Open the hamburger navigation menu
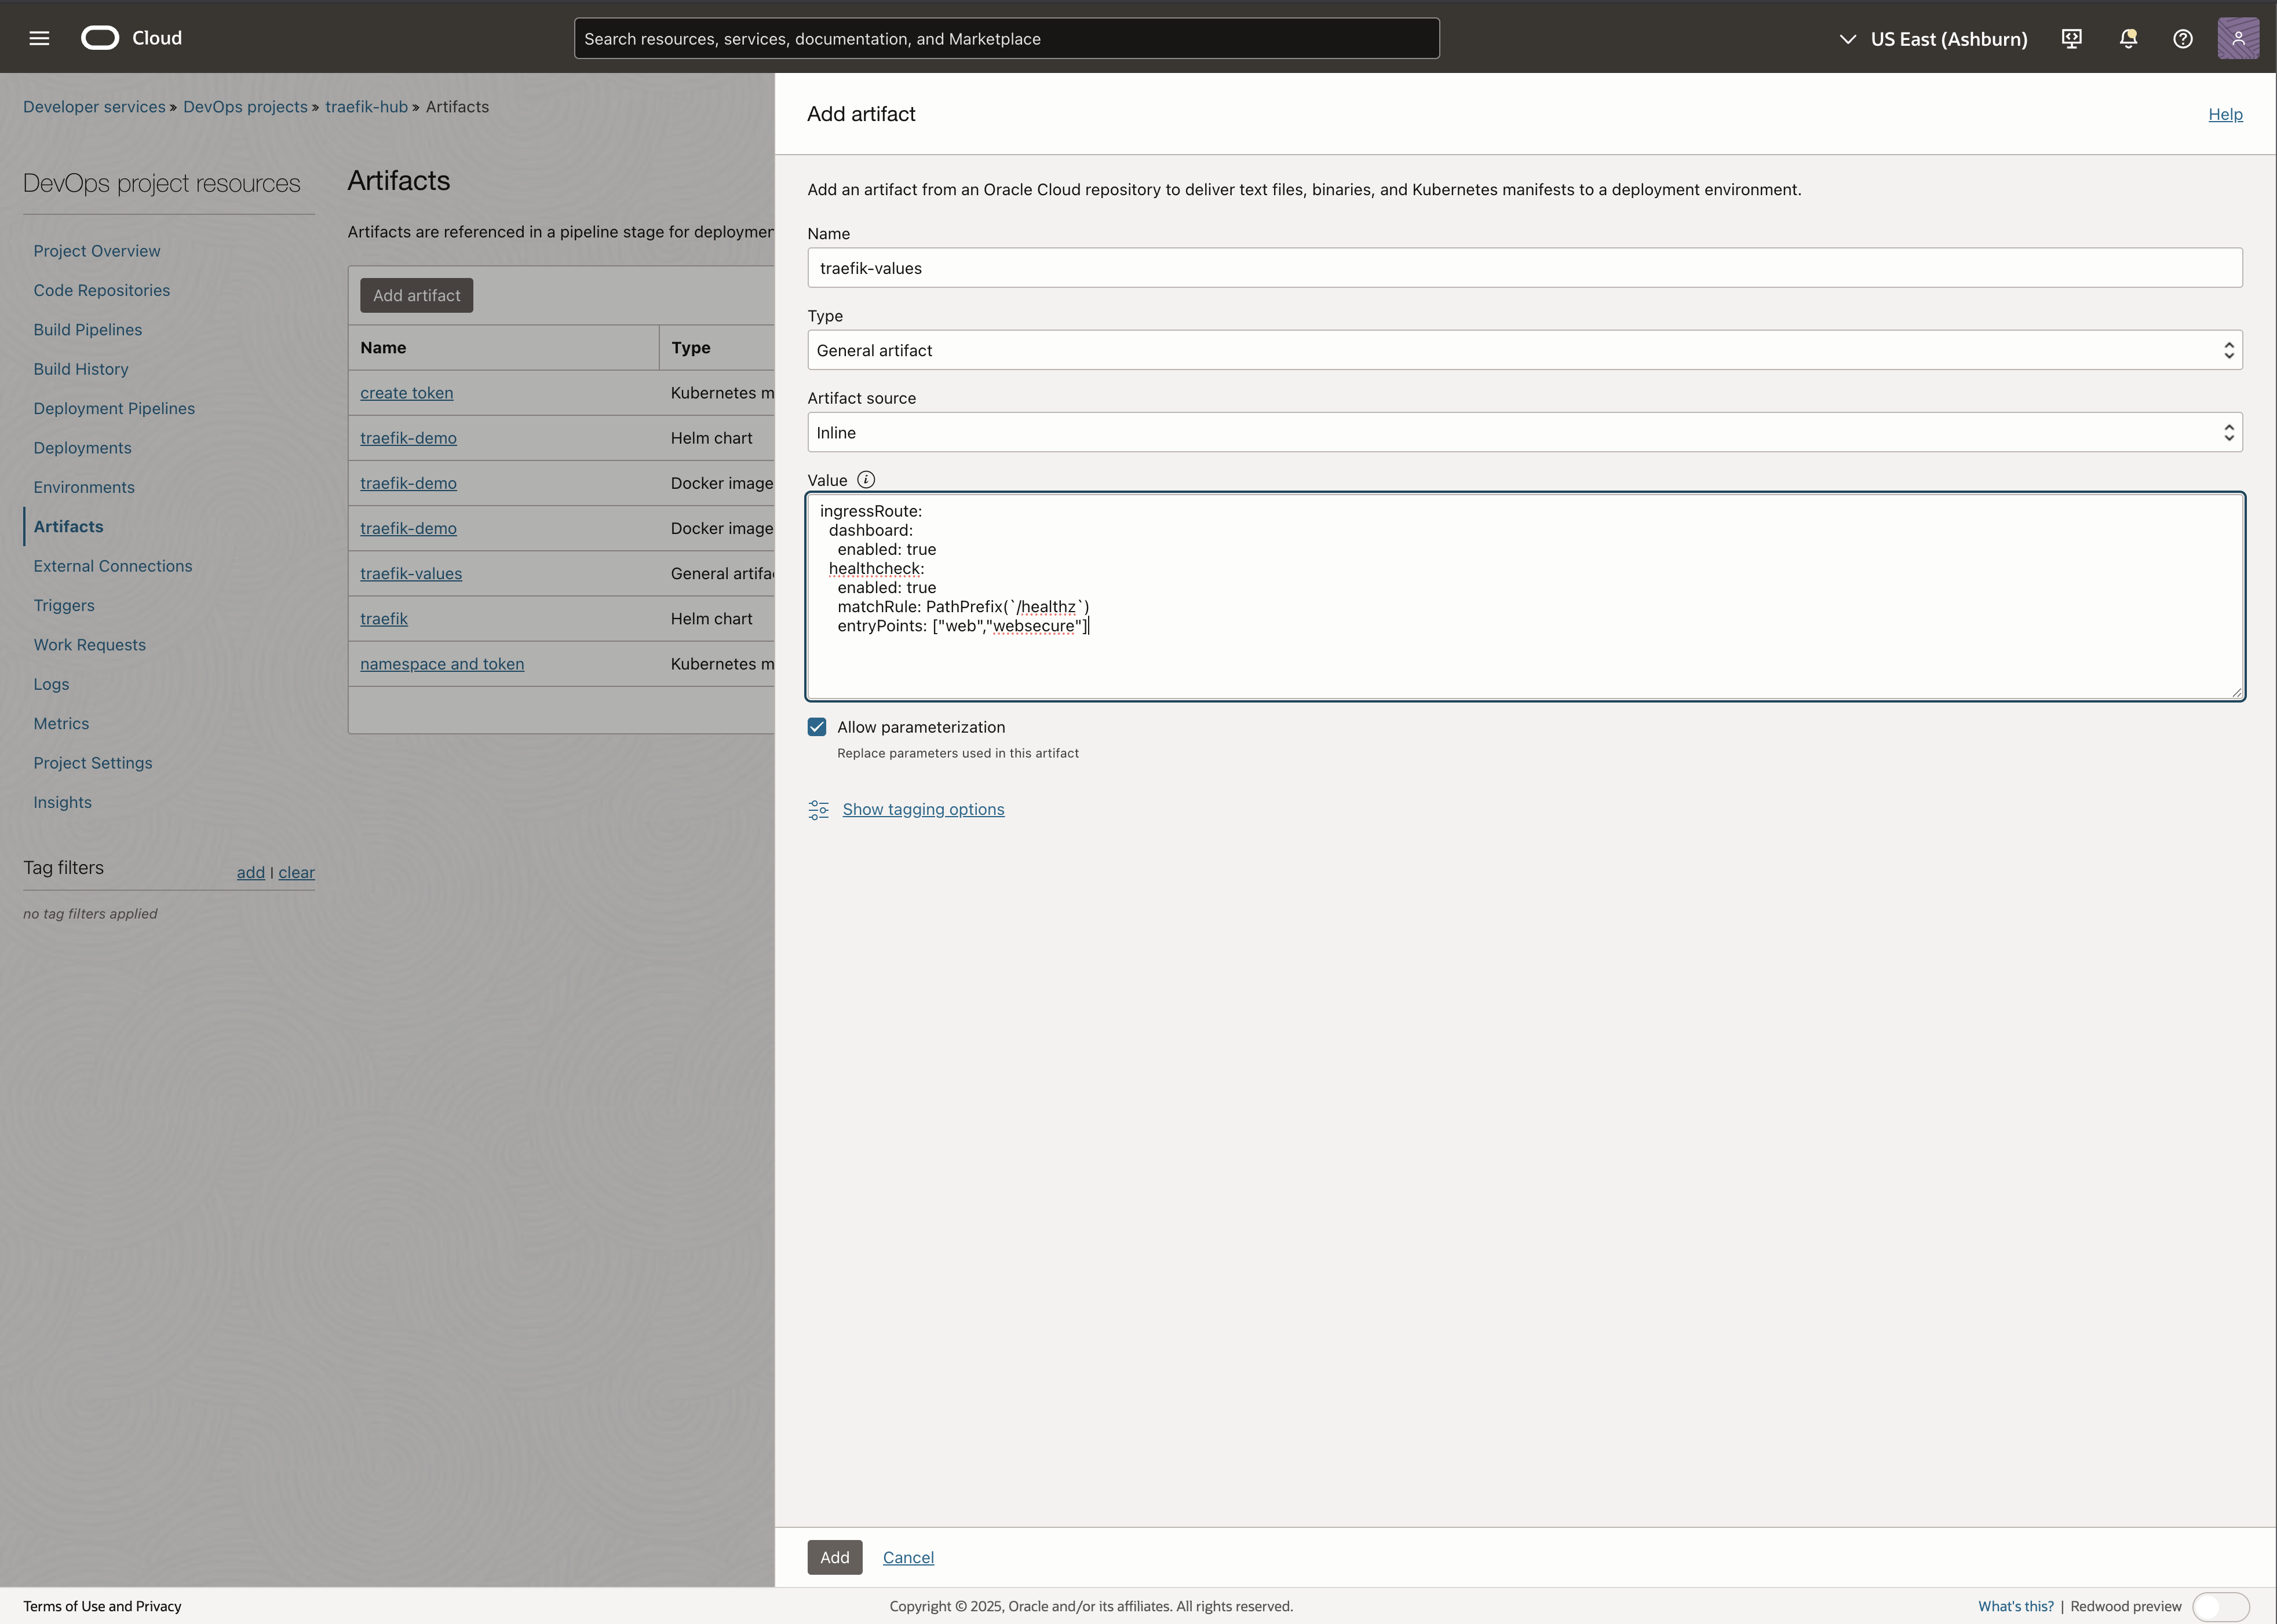This screenshot has width=2277, height=1624. click(x=39, y=38)
